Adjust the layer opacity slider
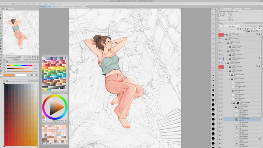The image size is (263, 148). click(x=249, y=26)
